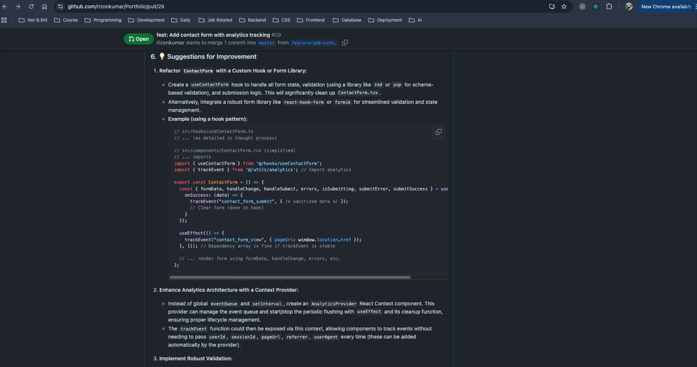The width and height of the screenshot is (697, 367).
Task: Open the React Developer Tools extension
Action: 595,7
